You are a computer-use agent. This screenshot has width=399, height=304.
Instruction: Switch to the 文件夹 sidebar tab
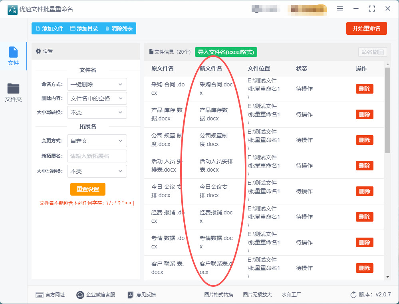(13, 92)
